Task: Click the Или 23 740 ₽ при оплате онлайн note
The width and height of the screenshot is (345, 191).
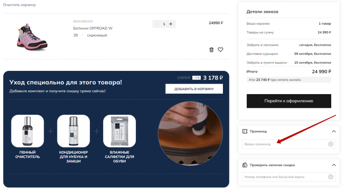Action: [x=289, y=80]
